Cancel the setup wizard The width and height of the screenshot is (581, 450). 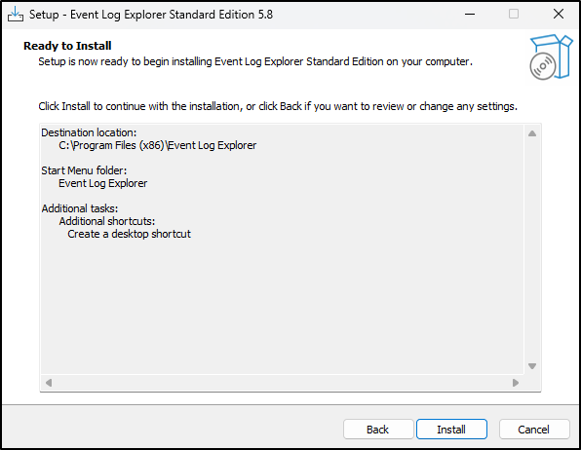coord(533,430)
